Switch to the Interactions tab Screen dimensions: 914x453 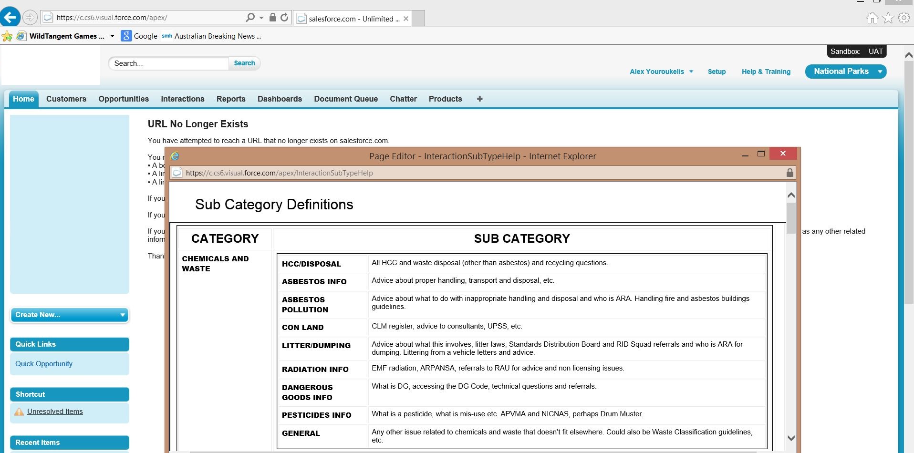pyautogui.click(x=183, y=99)
